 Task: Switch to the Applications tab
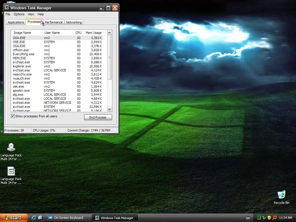tap(16, 22)
